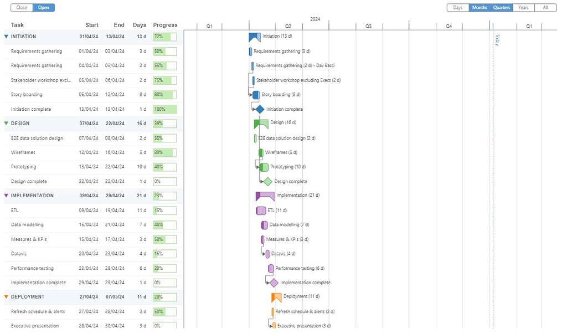Collapse the DESIGN task group

click(x=6, y=123)
